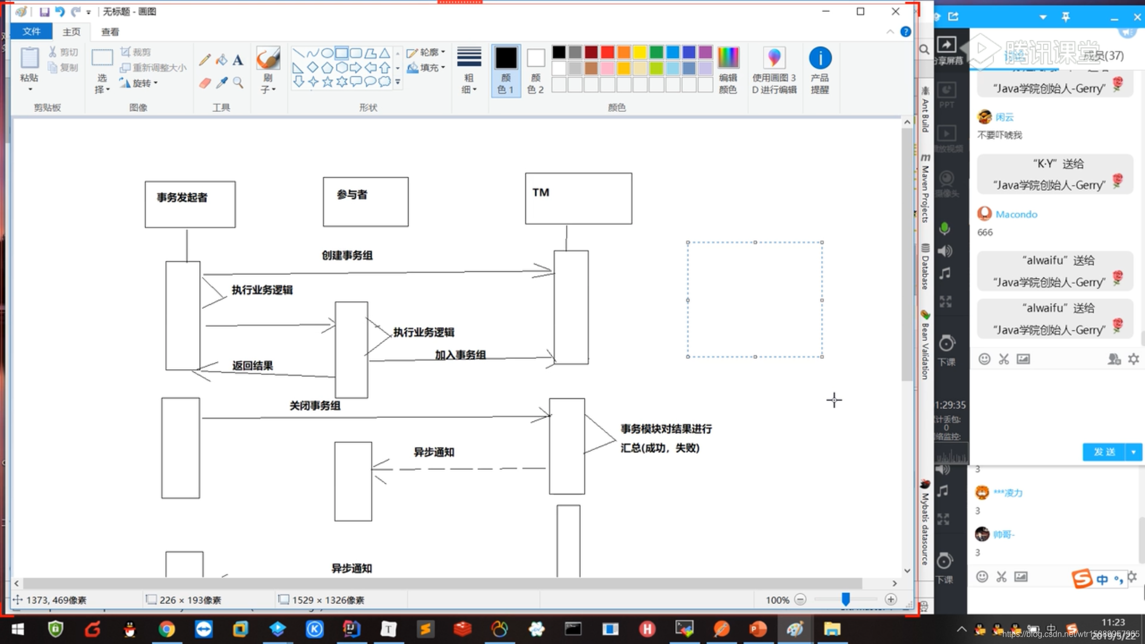Open the 文件 (File) menu tab

[x=32, y=32]
